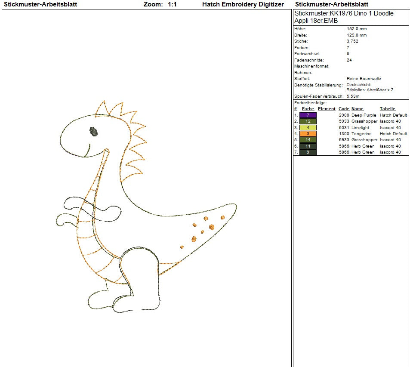The image size is (410, 367).
Task: Click the Grasshopper color swatch numbered 12
Action: click(x=308, y=121)
